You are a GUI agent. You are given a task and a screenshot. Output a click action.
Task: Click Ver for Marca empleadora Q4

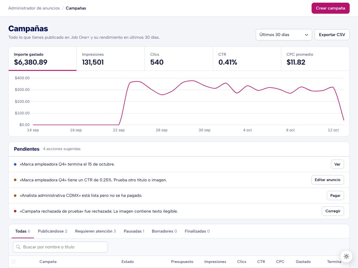(x=337, y=164)
